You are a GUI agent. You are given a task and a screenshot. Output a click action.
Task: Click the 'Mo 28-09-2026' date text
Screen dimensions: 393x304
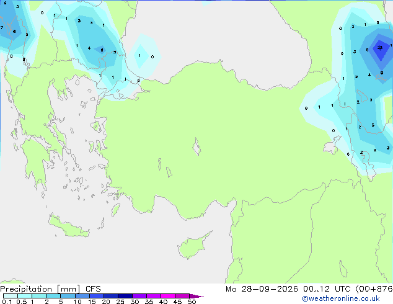262,289
